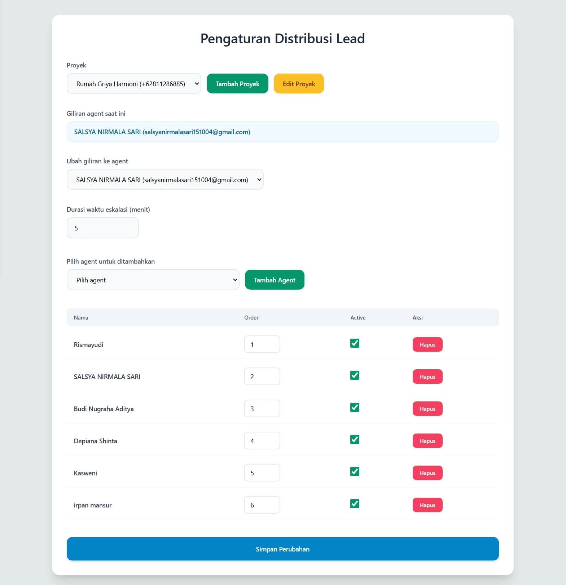Expand the Pilih agent dropdown
The image size is (566, 585).
(153, 280)
